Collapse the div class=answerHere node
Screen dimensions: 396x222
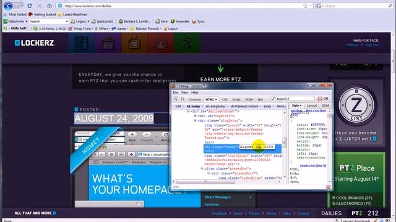tap(209, 173)
